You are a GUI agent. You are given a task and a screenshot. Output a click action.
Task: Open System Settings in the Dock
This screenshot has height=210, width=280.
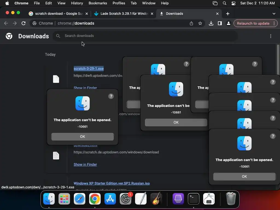126,199
